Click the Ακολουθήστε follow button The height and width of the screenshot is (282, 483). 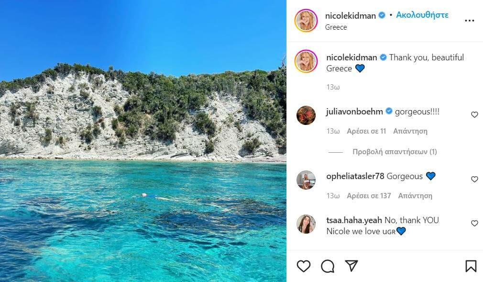click(x=422, y=15)
